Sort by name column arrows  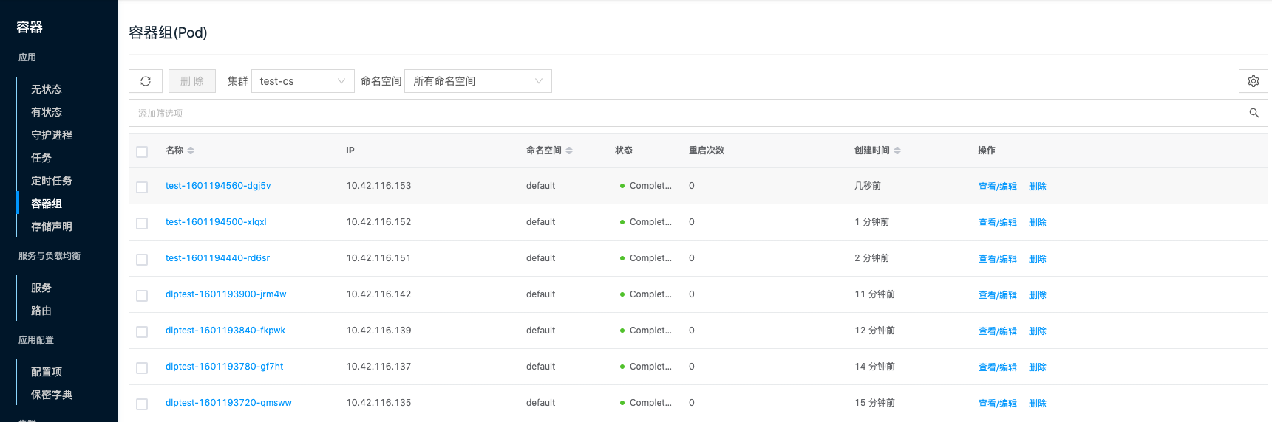[x=191, y=151]
